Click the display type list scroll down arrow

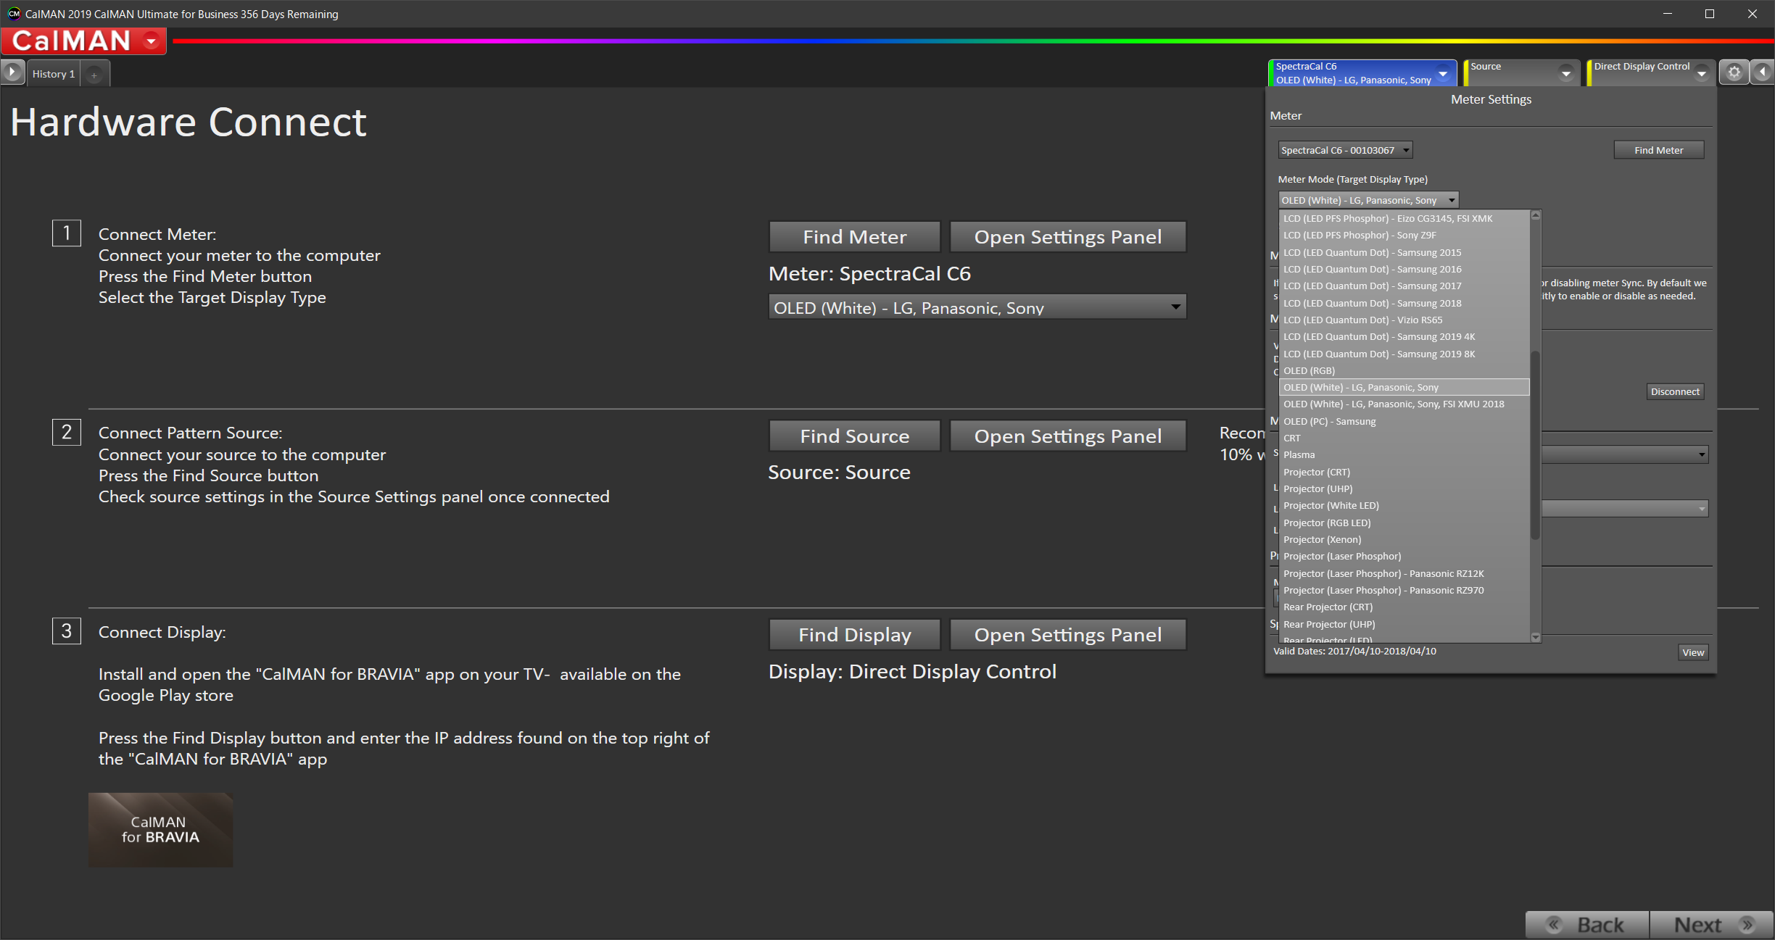tap(1535, 637)
